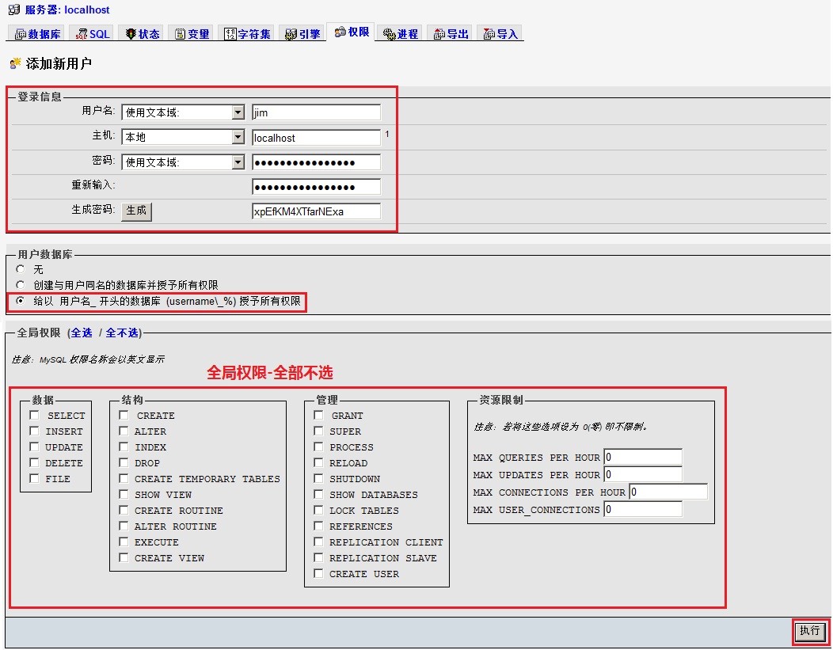Check the CREATE USER privilege

point(318,574)
